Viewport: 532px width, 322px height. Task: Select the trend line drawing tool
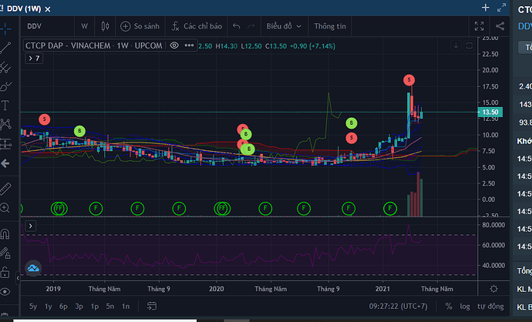[6, 48]
